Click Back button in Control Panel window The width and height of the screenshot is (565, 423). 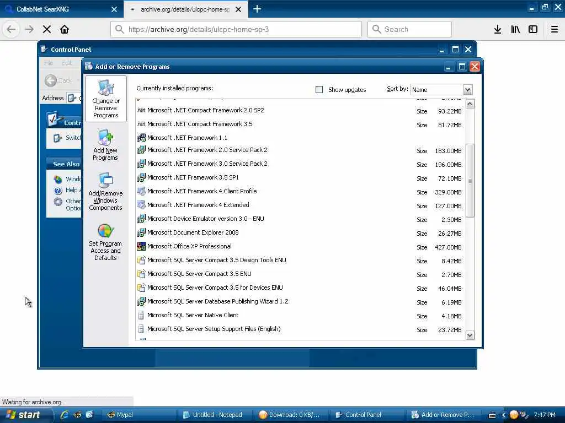58,80
